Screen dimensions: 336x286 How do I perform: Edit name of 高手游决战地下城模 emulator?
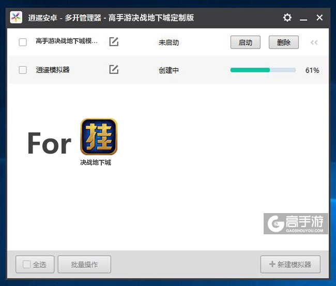pos(114,41)
